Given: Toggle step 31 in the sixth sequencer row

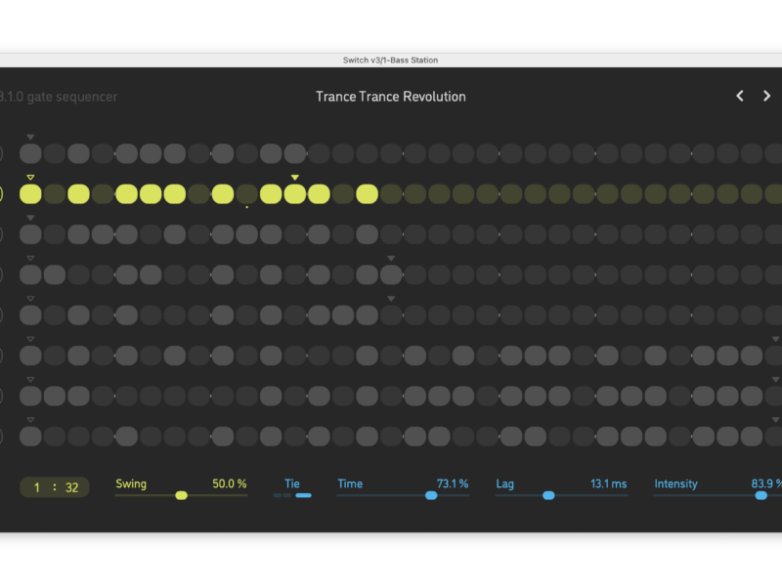Looking at the screenshot, I should [x=752, y=356].
